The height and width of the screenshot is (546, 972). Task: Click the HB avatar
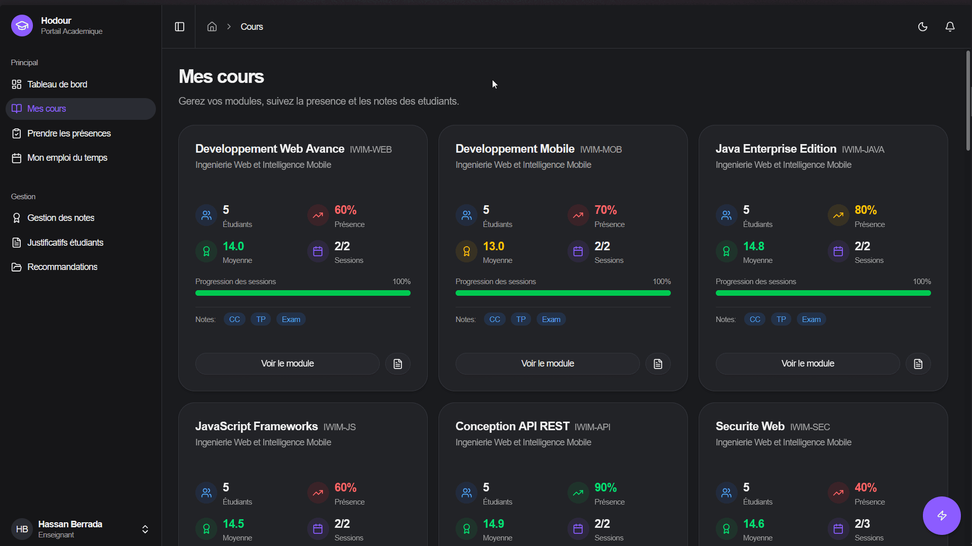click(22, 529)
